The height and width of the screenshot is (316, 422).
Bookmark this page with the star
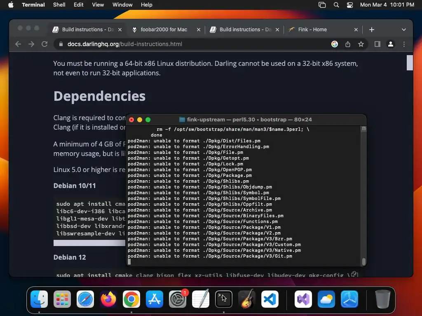click(361, 44)
